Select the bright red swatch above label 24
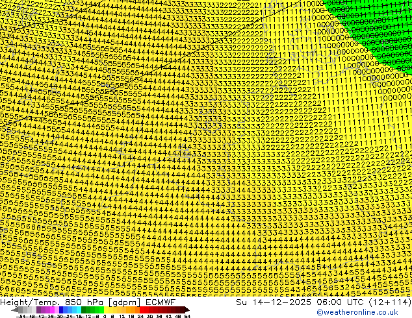 click(142, 310)
